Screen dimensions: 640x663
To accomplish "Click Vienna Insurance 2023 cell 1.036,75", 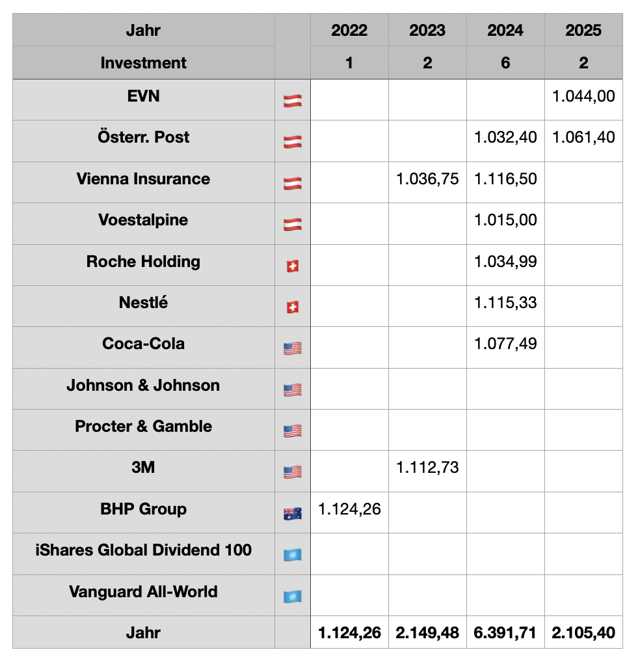I will [427, 179].
